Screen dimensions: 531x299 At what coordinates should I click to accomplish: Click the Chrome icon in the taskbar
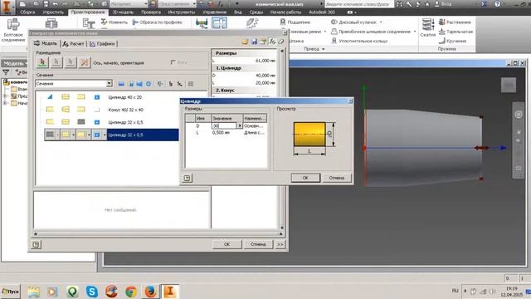(131, 292)
